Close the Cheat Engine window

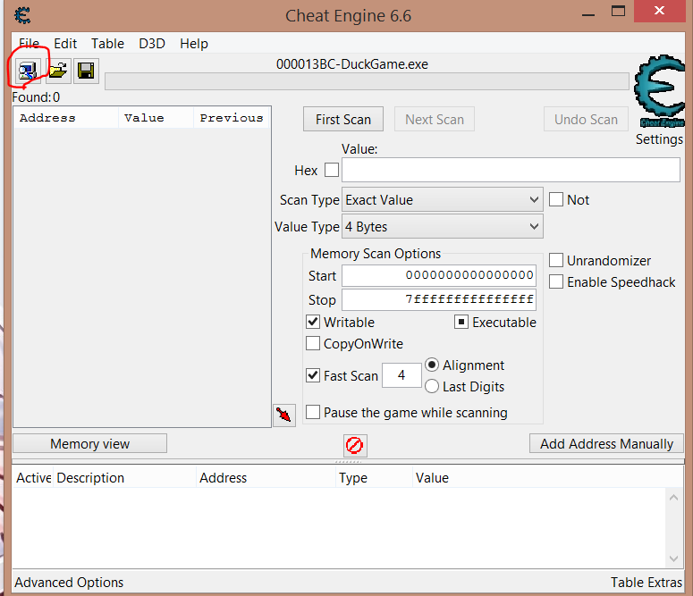(659, 11)
